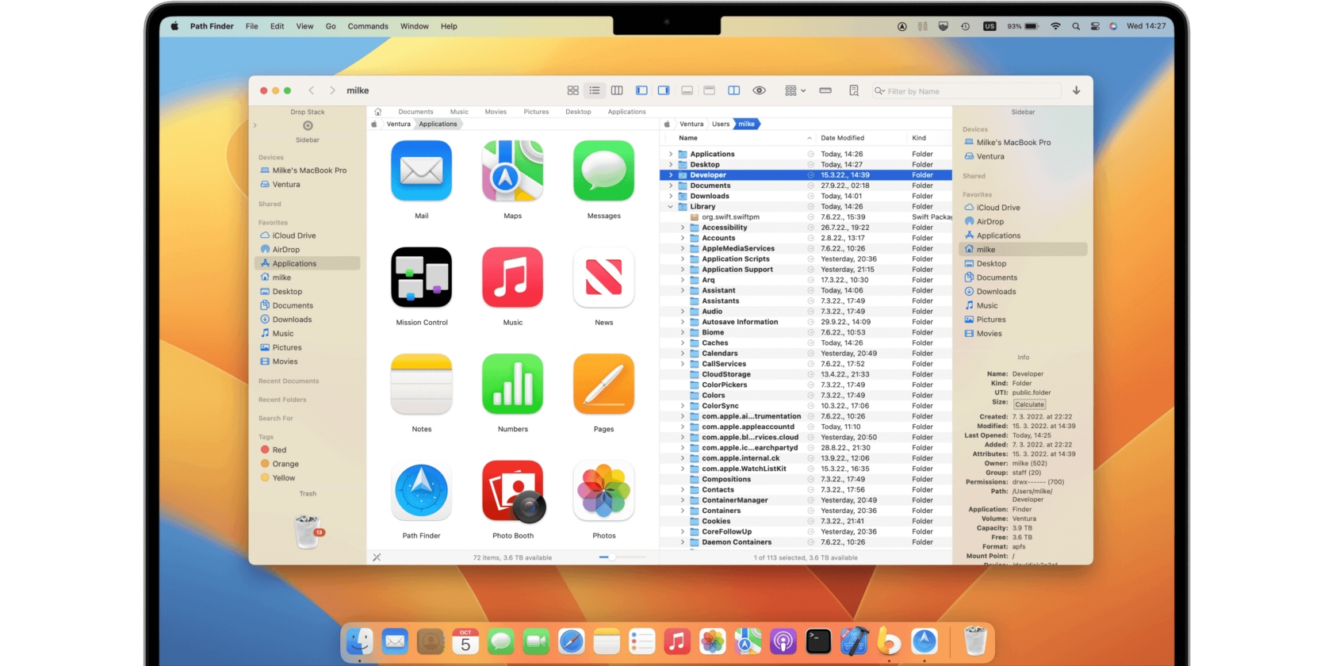Go back with the left chevron
Image resolution: width=1332 pixels, height=666 pixels.
(312, 90)
